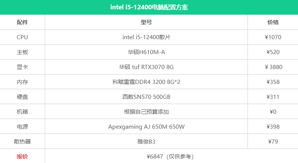Click the intel i5-12400散片 model cell
The width and height of the screenshot is (298, 163).
pyautogui.click(x=146, y=37)
